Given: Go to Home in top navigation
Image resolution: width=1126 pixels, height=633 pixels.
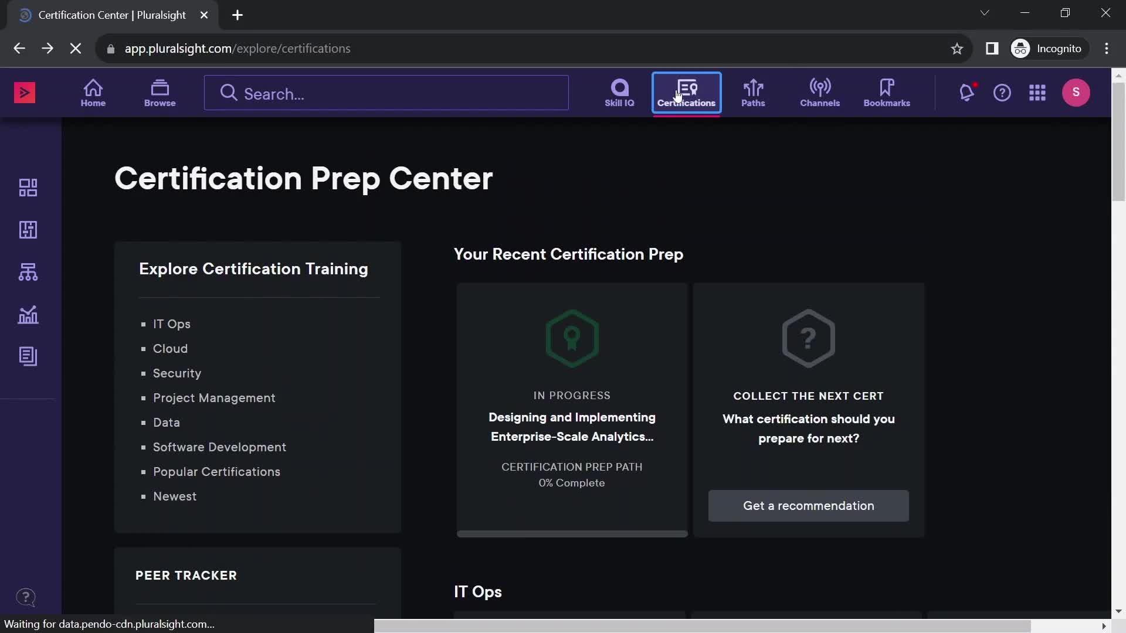Looking at the screenshot, I should pyautogui.click(x=93, y=93).
